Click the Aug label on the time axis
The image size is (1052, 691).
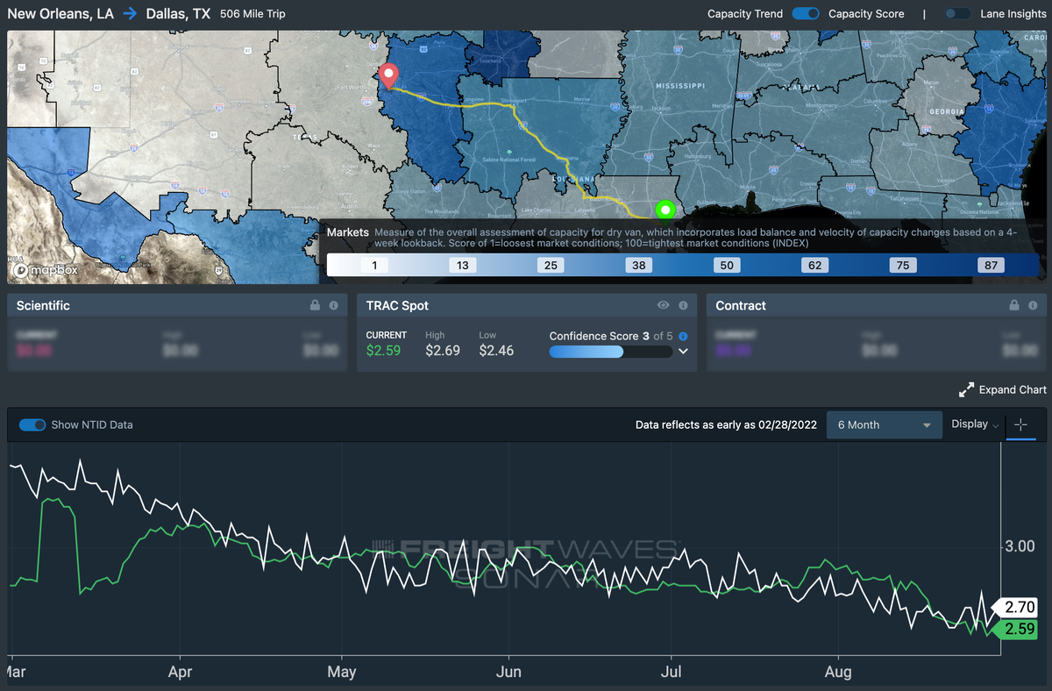click(x=838, y=673)
